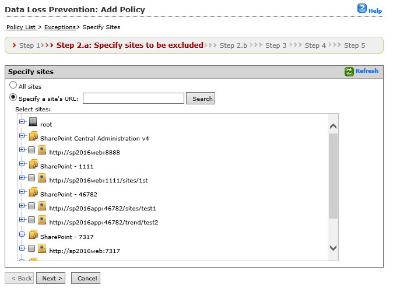
Task: Select the All sites radio button
Action: (x=13, y=86)
